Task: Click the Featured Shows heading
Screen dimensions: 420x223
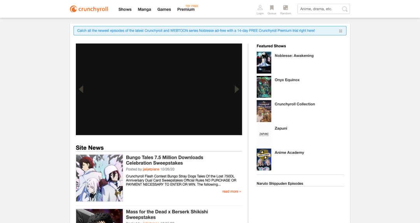Action: [x=271, y=46]
